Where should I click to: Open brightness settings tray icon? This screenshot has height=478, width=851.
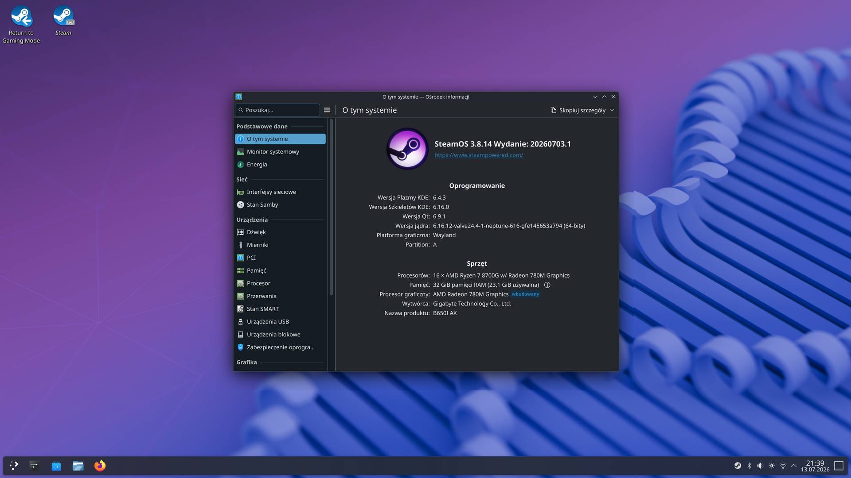point(772,466)
